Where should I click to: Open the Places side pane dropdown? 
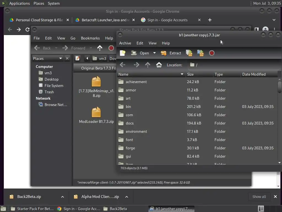pyautogui.click(x=47, y=59)
